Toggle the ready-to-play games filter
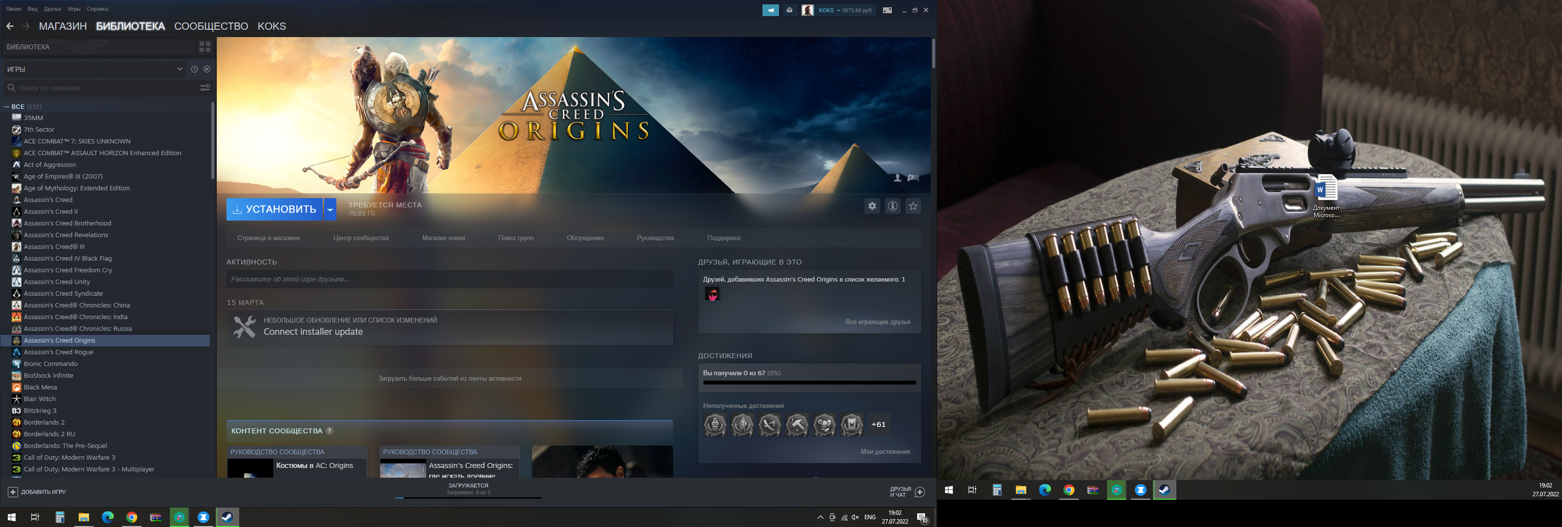1562x527 pixels. point(207,69)
